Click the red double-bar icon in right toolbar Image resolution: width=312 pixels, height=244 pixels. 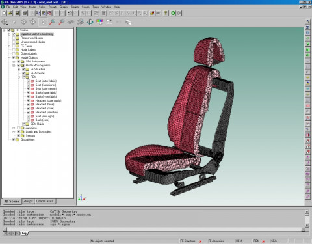[307, 135]
